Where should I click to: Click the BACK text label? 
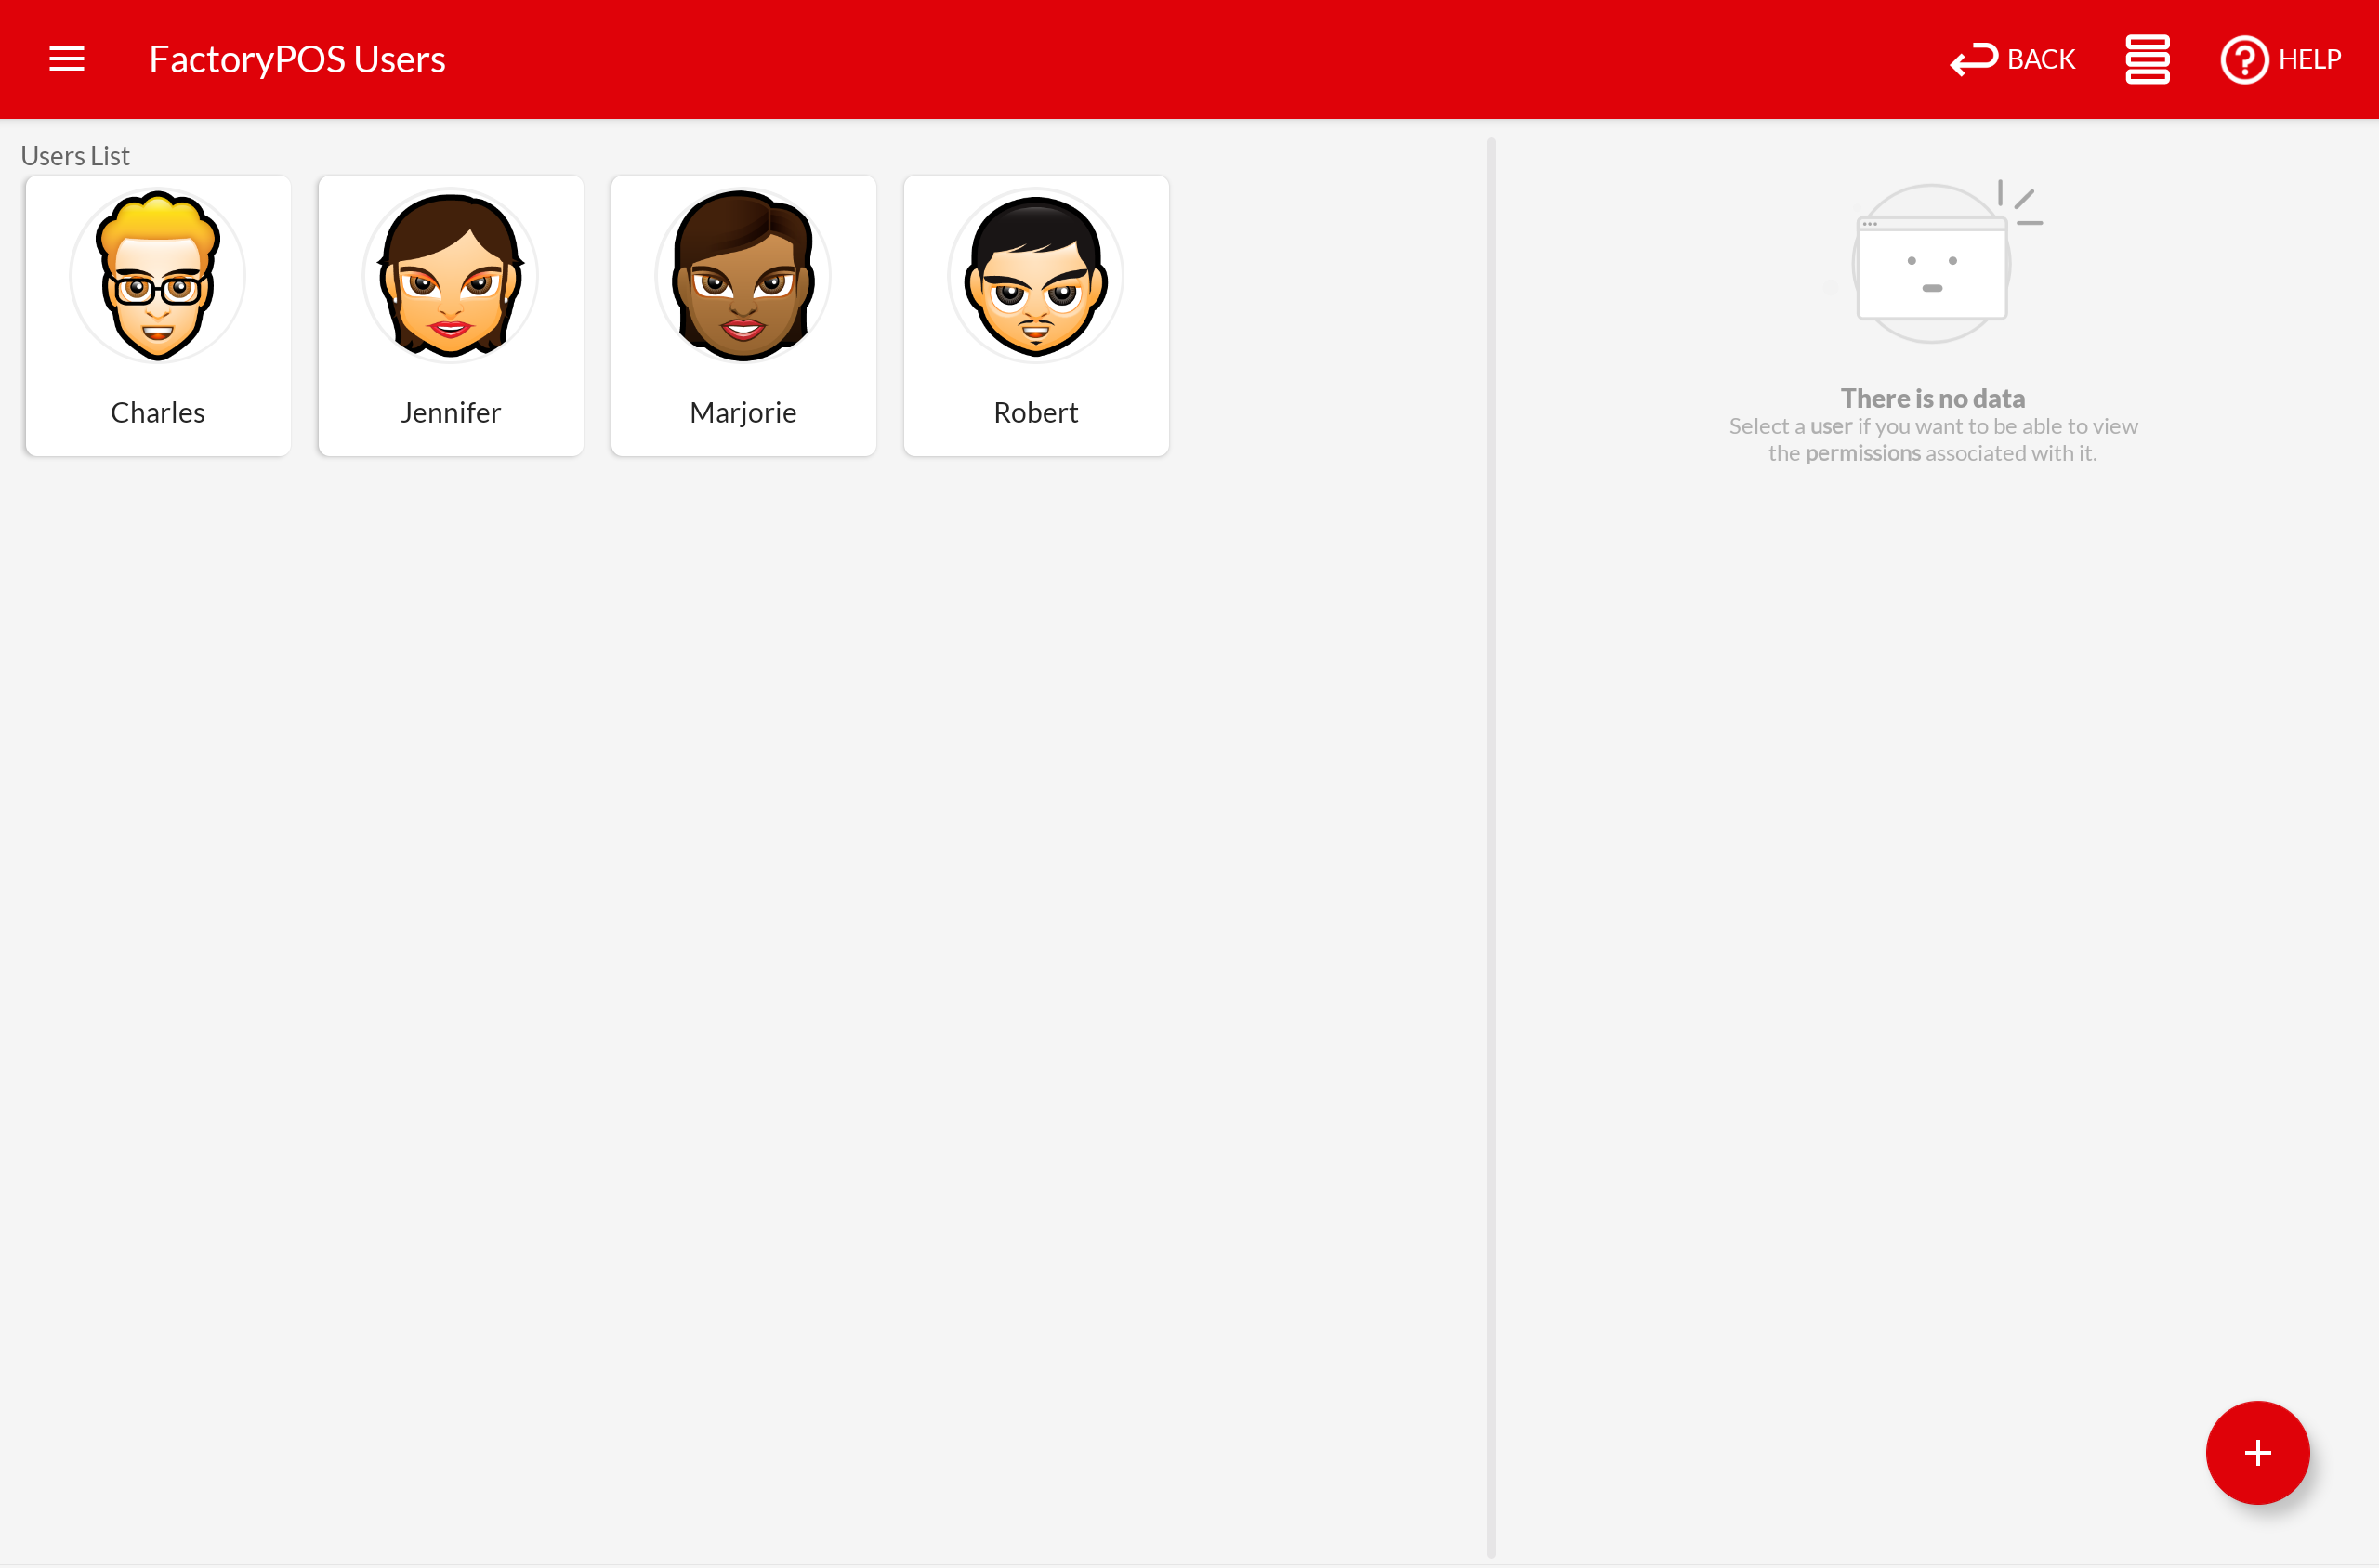pos(2041,59)
